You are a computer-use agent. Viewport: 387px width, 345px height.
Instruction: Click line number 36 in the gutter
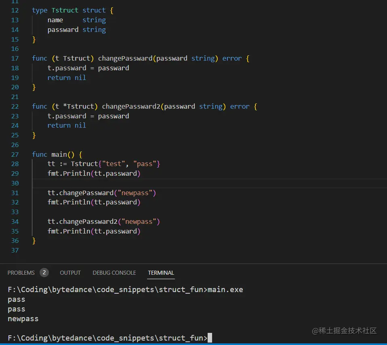tap(15, 241)
